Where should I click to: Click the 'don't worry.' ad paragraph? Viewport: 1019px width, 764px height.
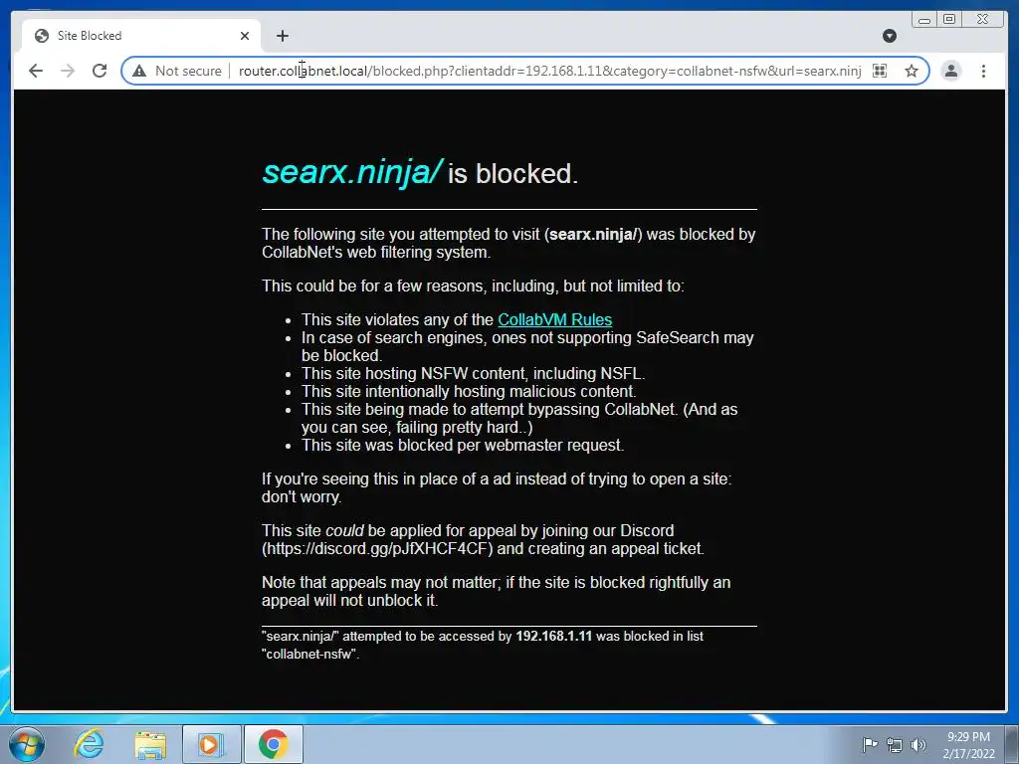point(497,487)
